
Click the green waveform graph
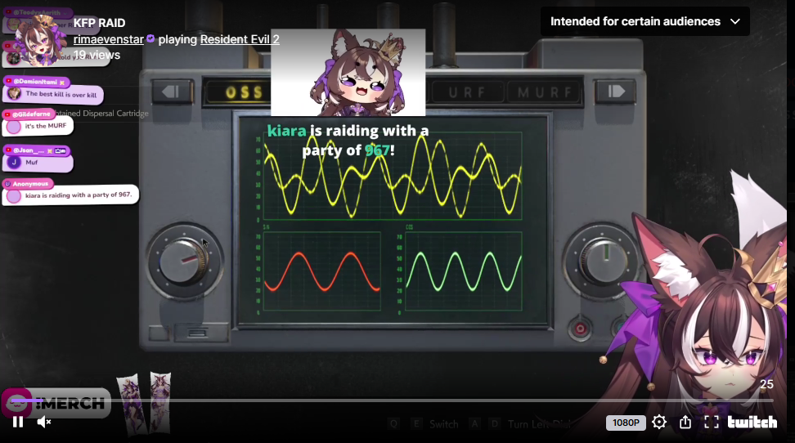click(464, 271)
